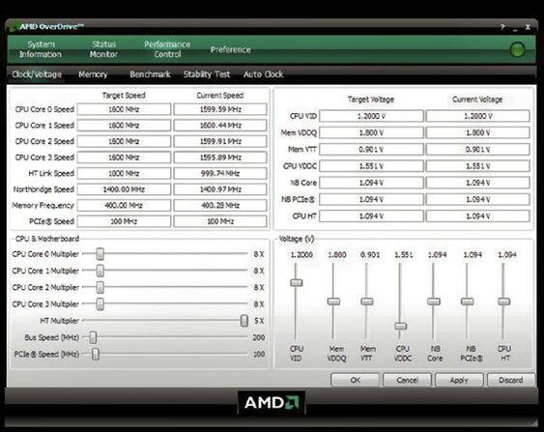Screen dimensions: 544x432
Task: Click Memory Frequency target 400.00 MHz field
Action: click(x=124, y=205)
